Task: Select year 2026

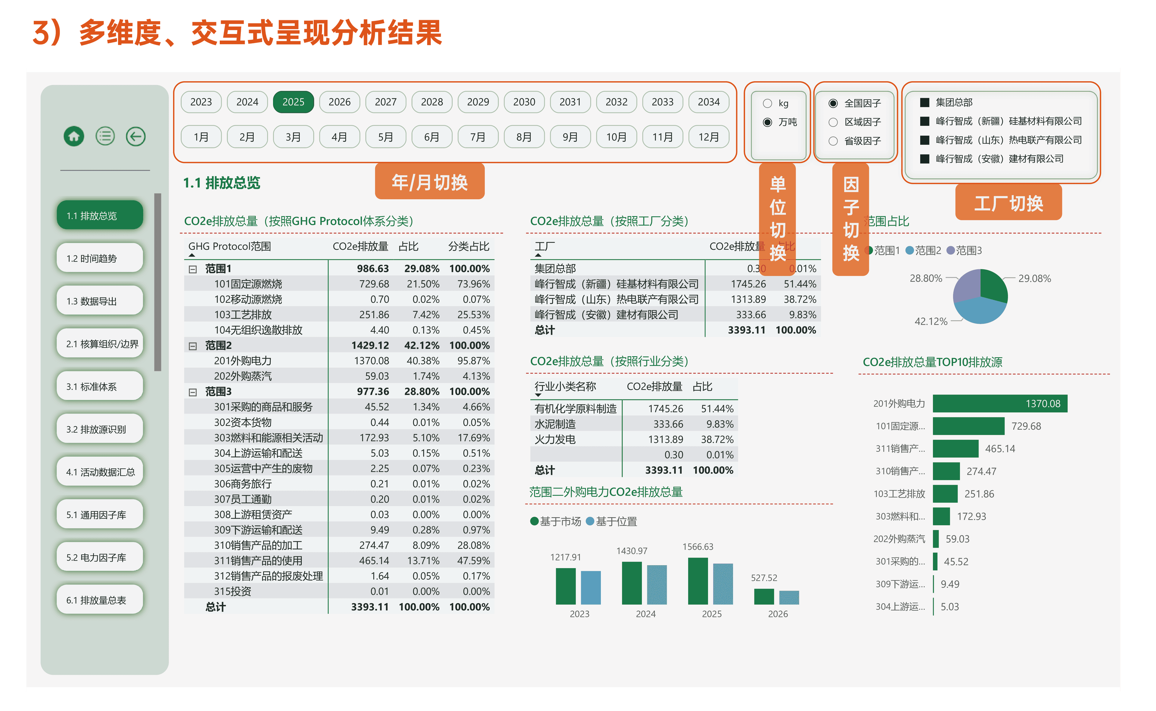Action: (339, 102)
